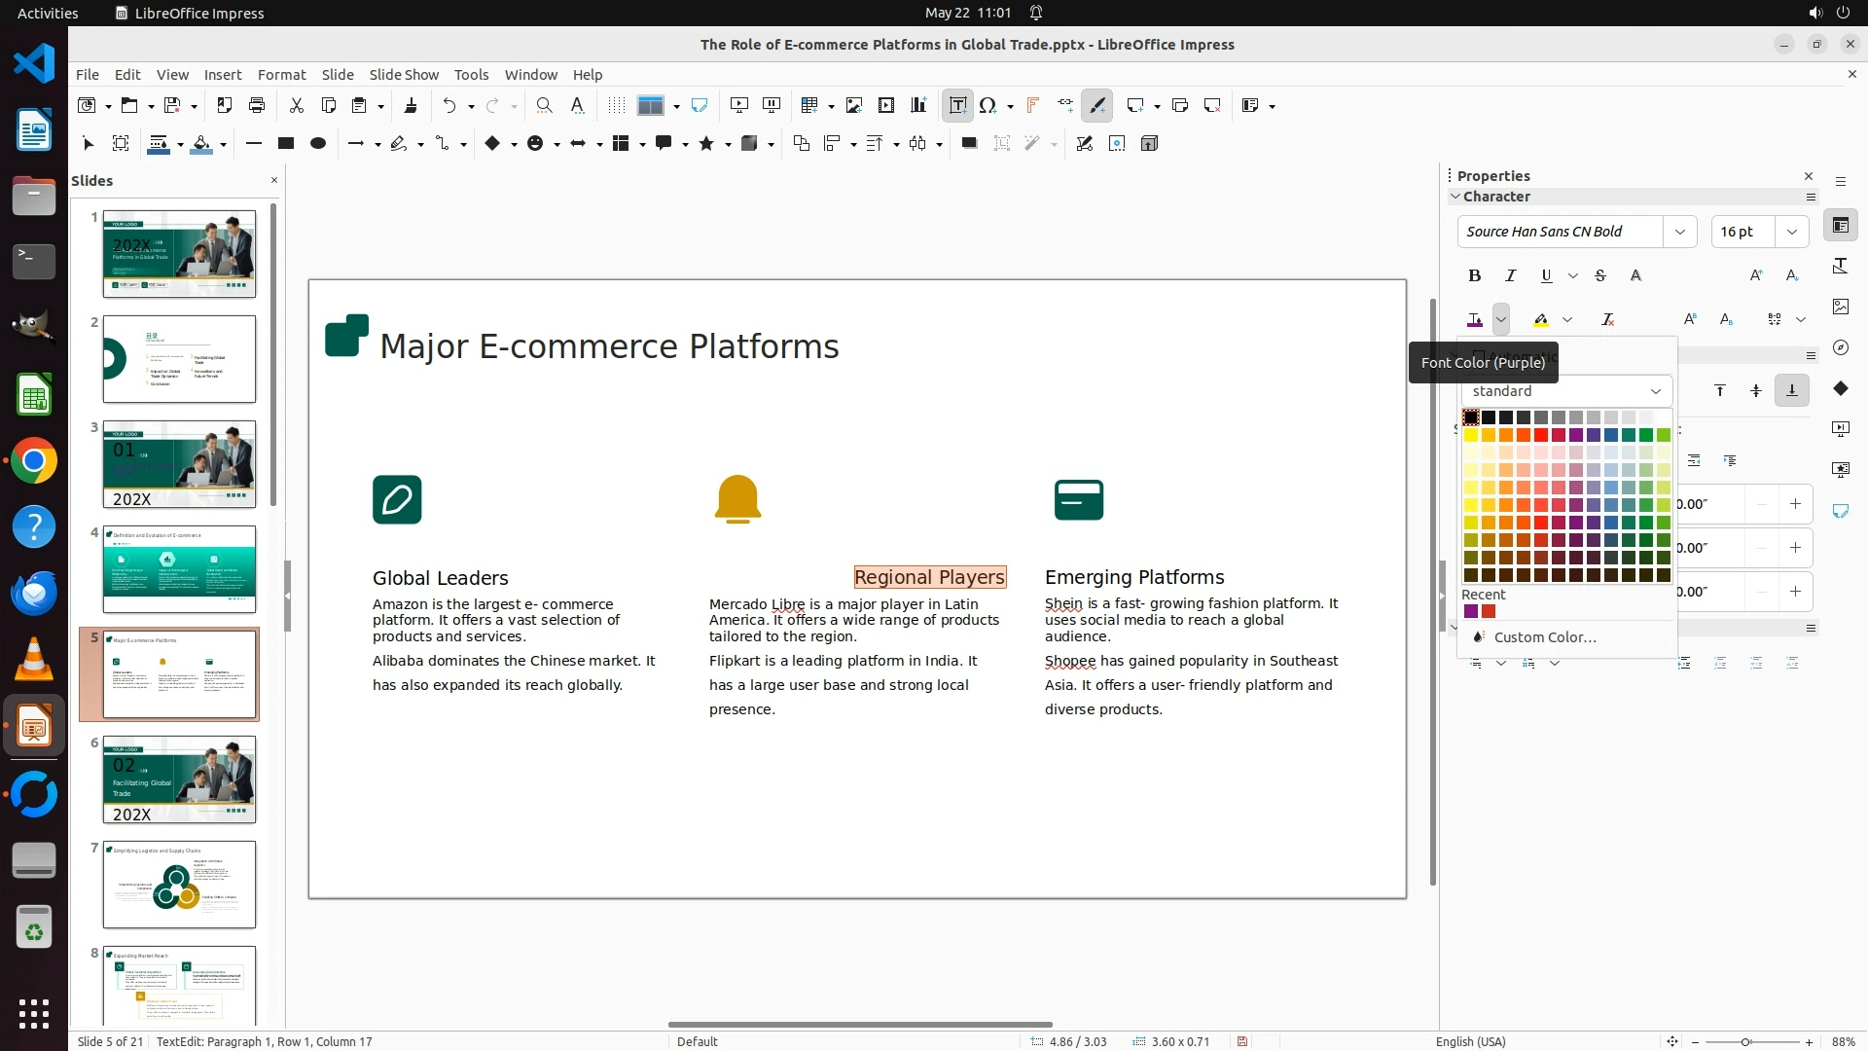Open the Slide Transition sidebar deck
Viewport: 1868px width, 1051px height.
[1840, 429]
